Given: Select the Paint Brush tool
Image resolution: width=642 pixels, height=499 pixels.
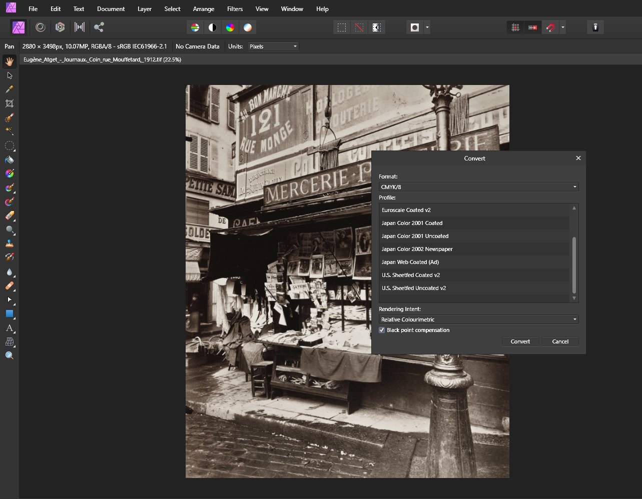Looking at the screenshot, I should coord(9,188).
